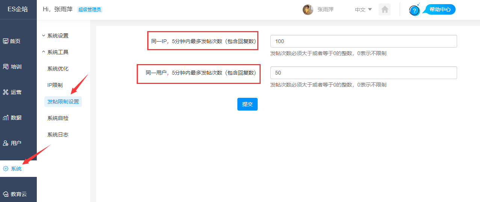Screen dimensions: 480x202
Task: Click the 张雨萍 username next to the avatar
Action: [325, 10]
